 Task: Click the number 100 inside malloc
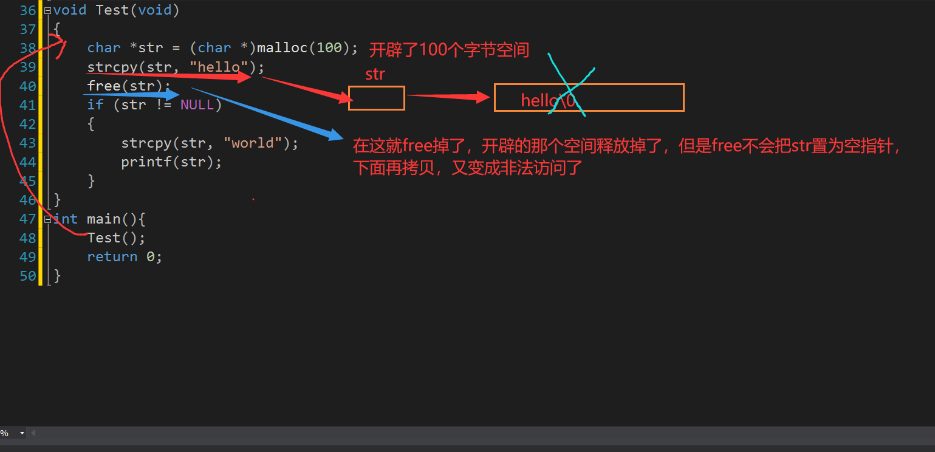click(329, 48)
